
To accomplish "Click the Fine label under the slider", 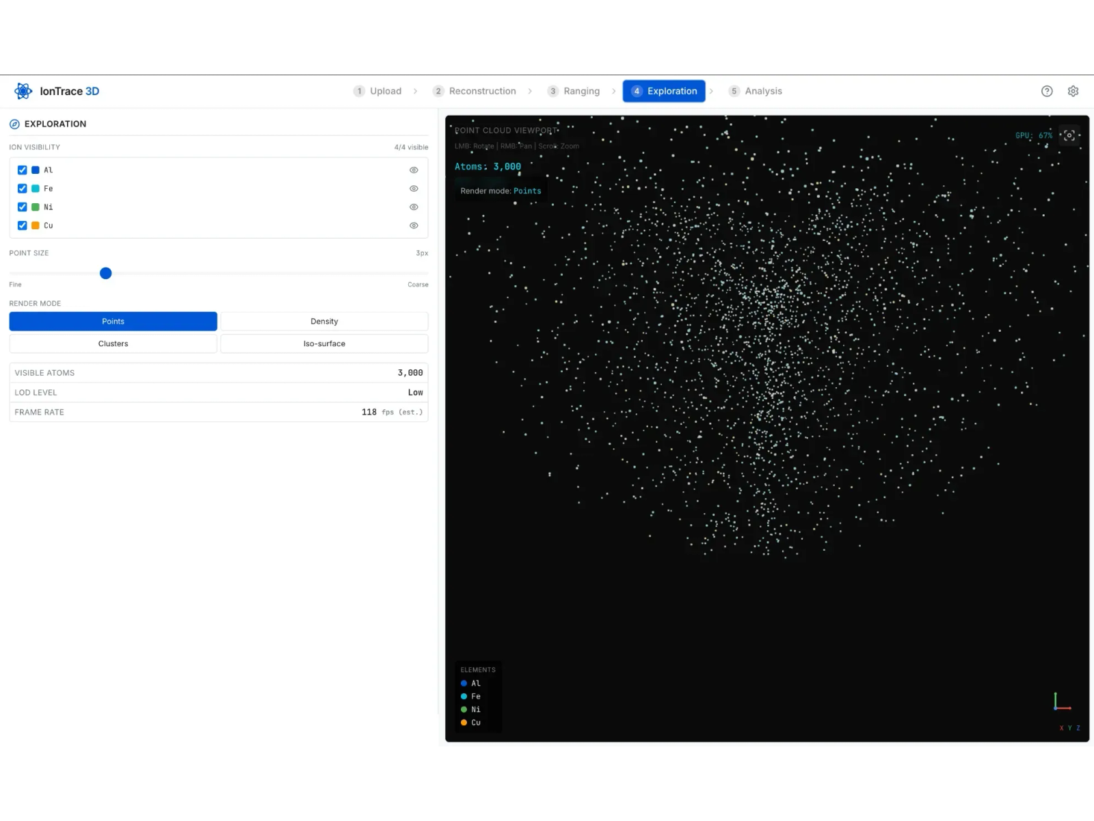I will pos(15,285).
